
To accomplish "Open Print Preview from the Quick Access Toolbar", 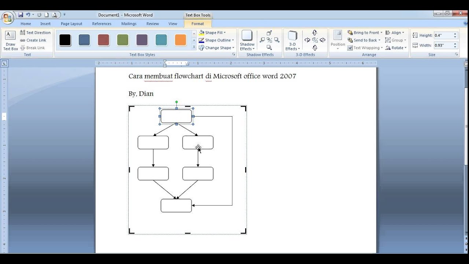I will click(x=55, y=15).
